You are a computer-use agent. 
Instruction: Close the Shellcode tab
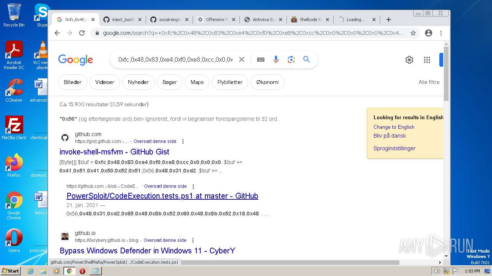tap(327, 20)
